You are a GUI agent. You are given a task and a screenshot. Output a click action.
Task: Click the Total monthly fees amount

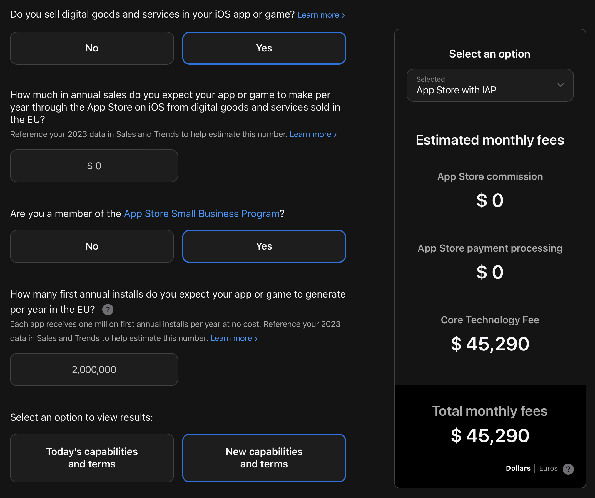click(490, 436)
